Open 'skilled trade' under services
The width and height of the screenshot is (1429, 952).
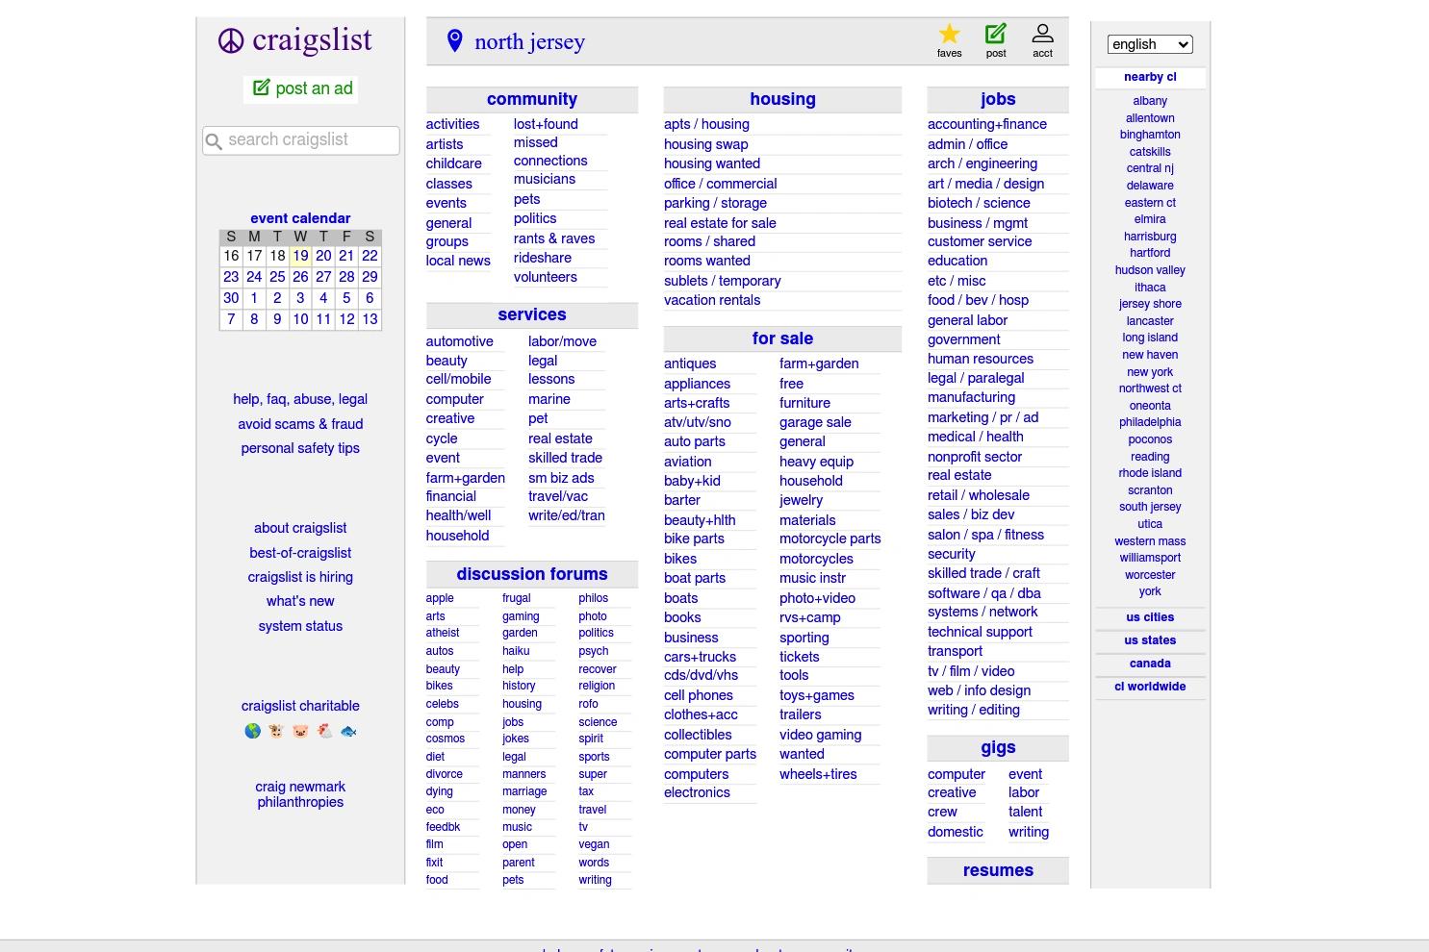tap(565, 458)
